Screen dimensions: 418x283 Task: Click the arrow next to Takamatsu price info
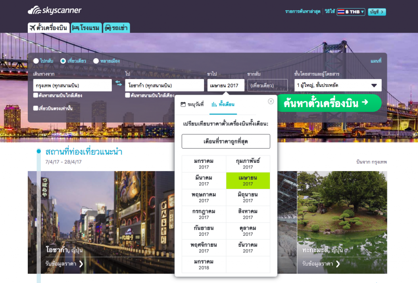click(x=338, y=264)
